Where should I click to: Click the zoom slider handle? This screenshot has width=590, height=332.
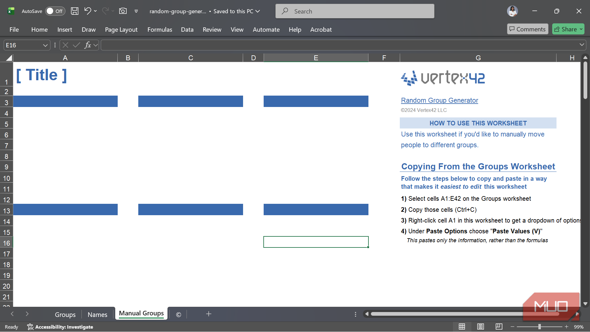539,327
